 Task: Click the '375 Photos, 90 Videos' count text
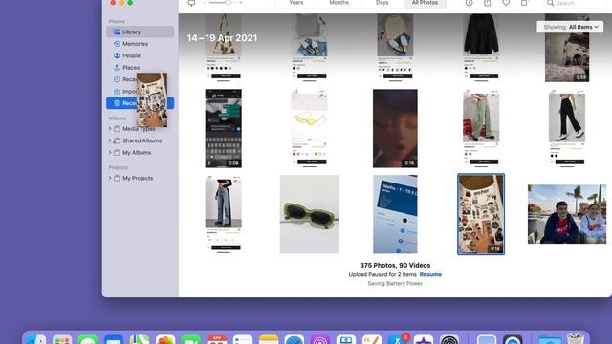395,266
